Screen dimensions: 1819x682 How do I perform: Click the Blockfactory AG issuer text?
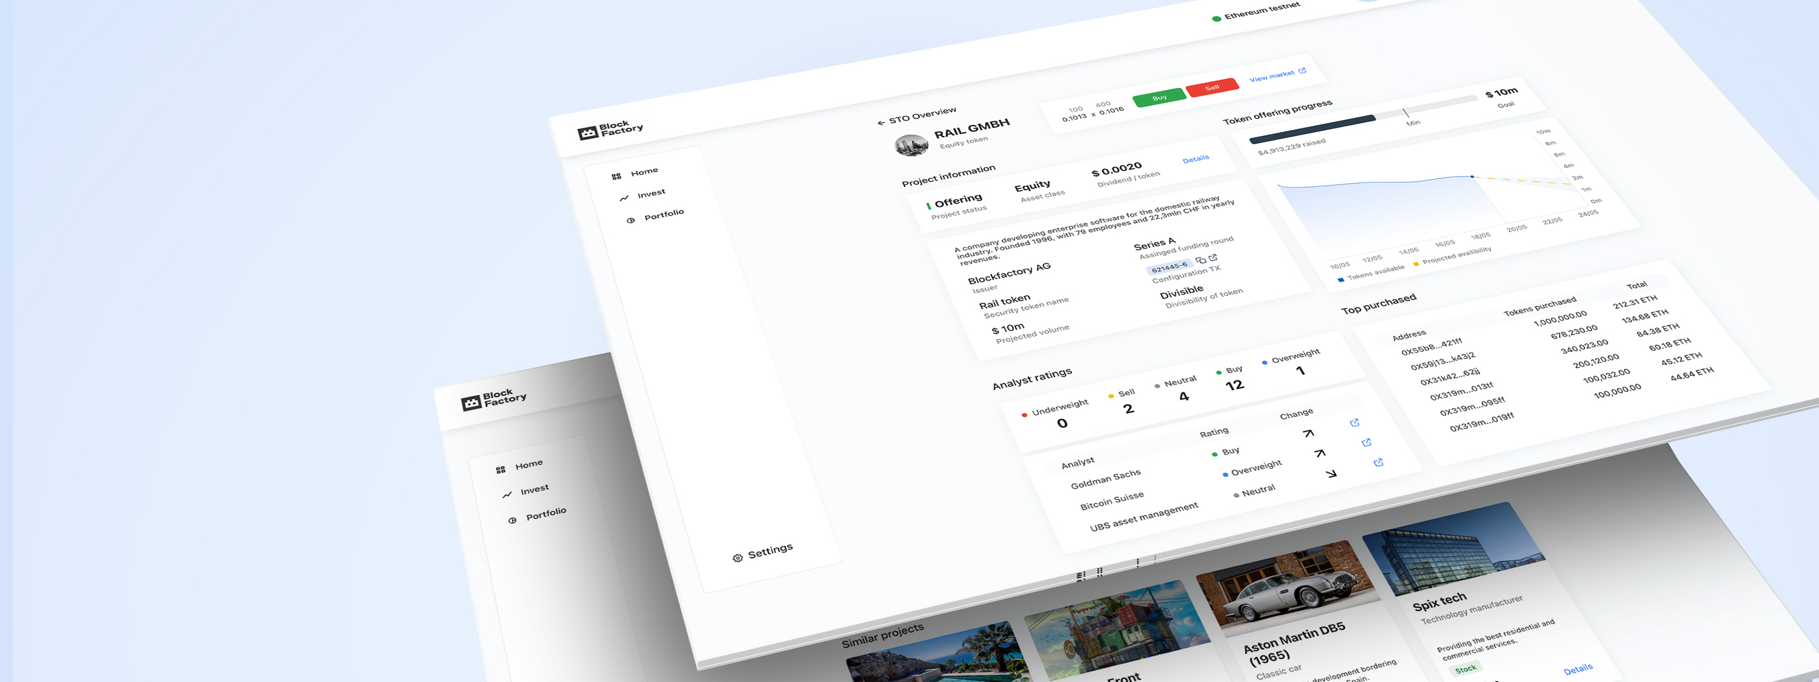click(1009, 273)
